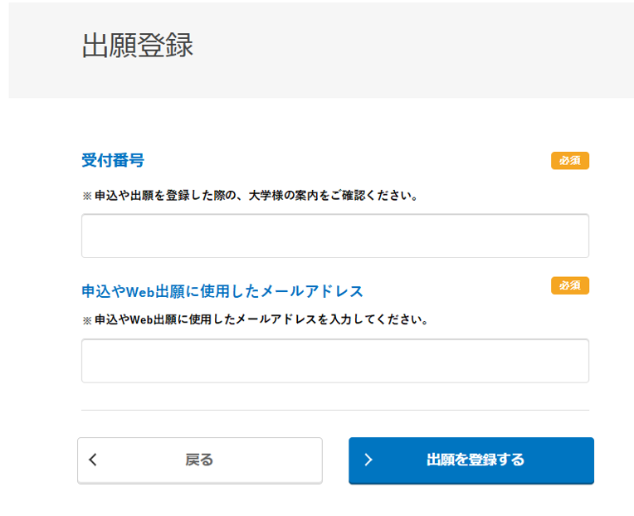This screenshot has width=634, height=516.
Task: Click the horizontal divider above the buttons
Action: pyautogui.click(x=334, y=410)
